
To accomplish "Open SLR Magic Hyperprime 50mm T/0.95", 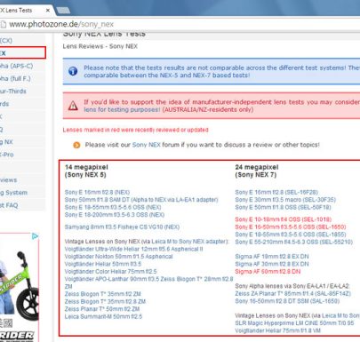I will tap(294, 323).
